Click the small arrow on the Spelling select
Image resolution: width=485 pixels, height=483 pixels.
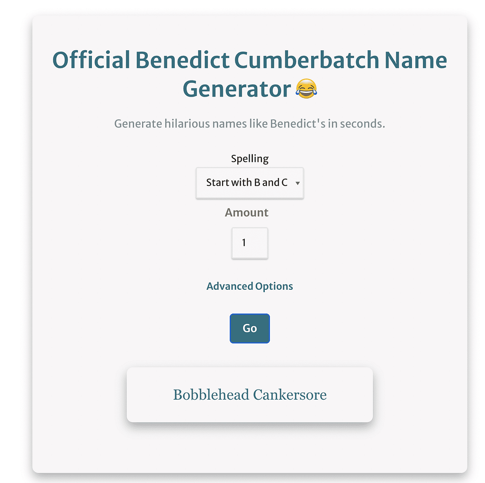pyautogui.click(x=297, y=183)
